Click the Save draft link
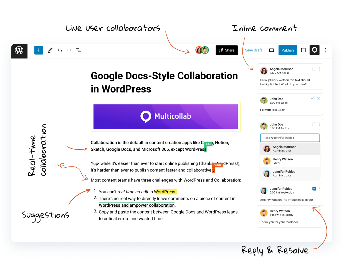Image resolution: width=344 pixels, height=277 pixels. click(253, 50)
